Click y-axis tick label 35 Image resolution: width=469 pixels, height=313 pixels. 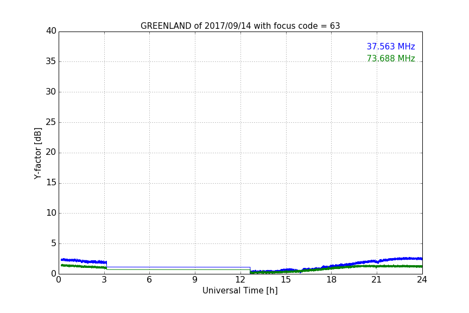[x=51, y=61]
